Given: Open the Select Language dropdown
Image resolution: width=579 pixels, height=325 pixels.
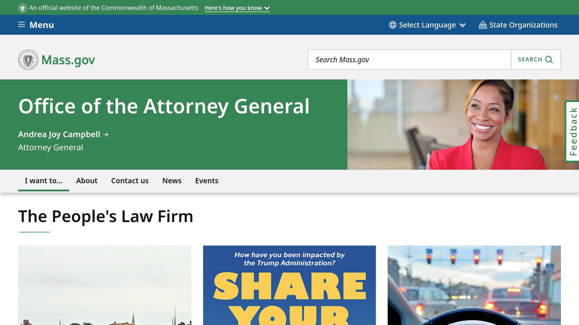Looking at the screenshot, I should [x=427, y=25].
